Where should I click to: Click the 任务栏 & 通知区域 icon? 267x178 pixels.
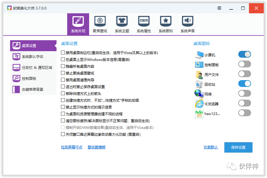click(16, 67)
